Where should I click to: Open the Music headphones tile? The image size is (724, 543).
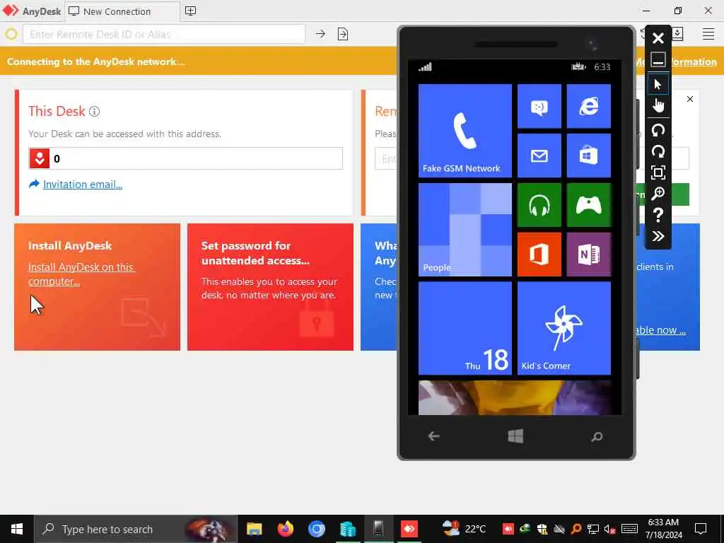pyautogui.click(x=539, y=205)
